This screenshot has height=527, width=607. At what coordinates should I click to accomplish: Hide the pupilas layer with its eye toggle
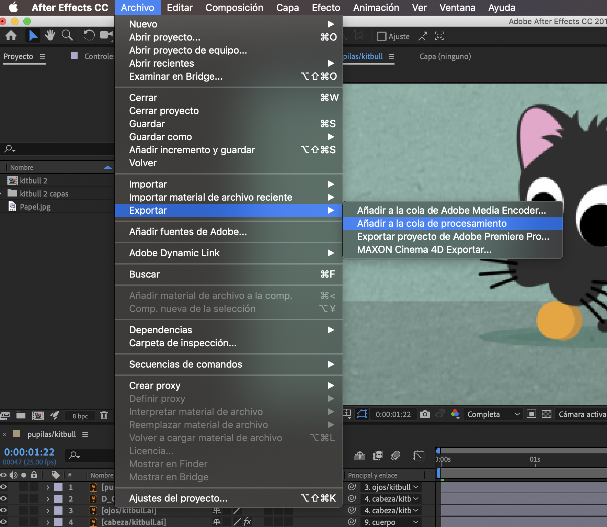pyautogui.click(x=3, y=487)
